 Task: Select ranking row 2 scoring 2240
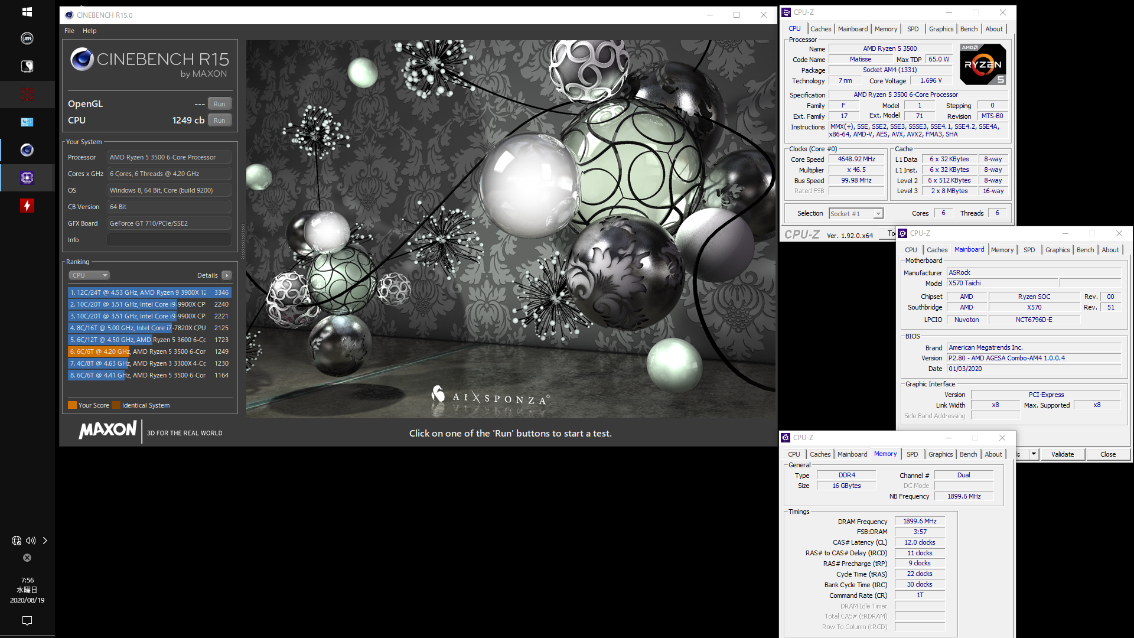pos(149,304)
